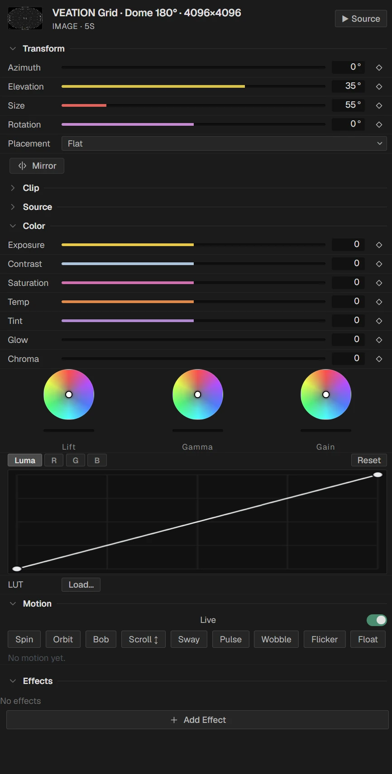Click the Saturation keyframe diamond icon

(x=379, y=283)
